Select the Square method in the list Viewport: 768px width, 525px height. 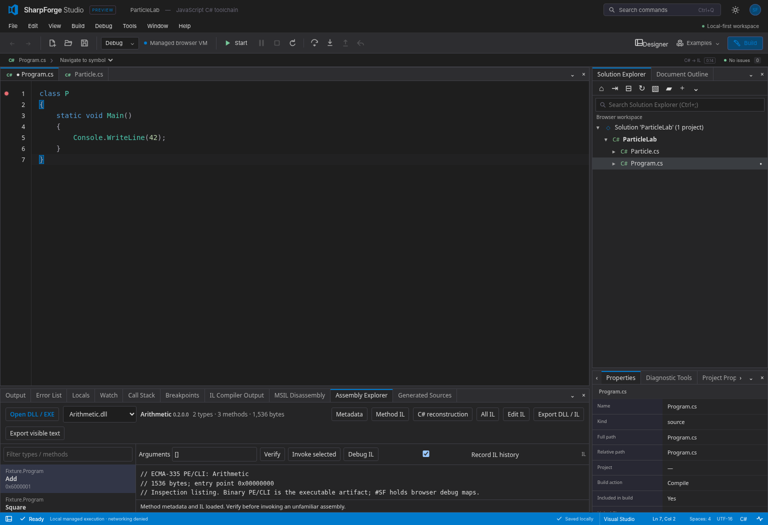point(68,503)
